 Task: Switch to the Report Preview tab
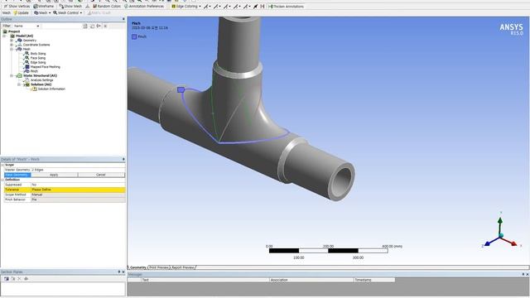click(183, 267)
